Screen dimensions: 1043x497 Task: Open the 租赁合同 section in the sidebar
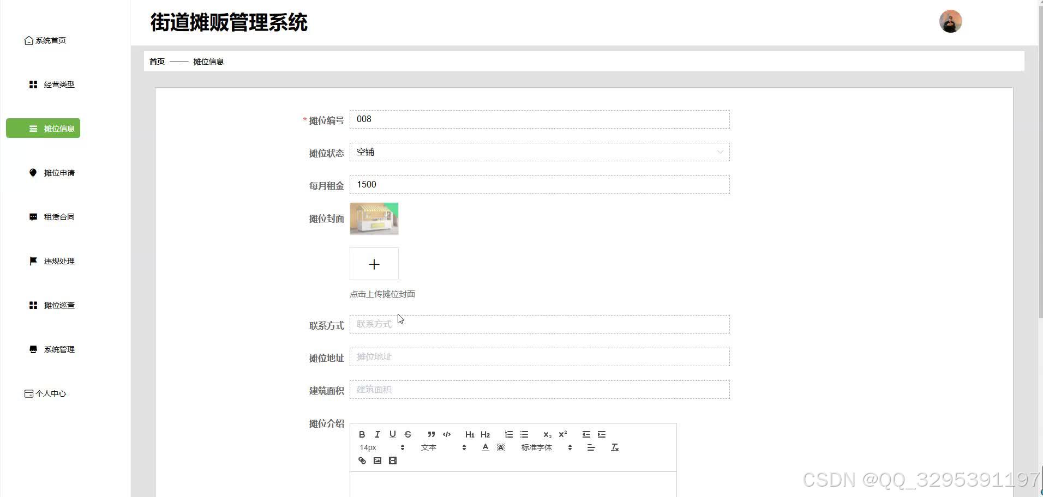[59, 216]
